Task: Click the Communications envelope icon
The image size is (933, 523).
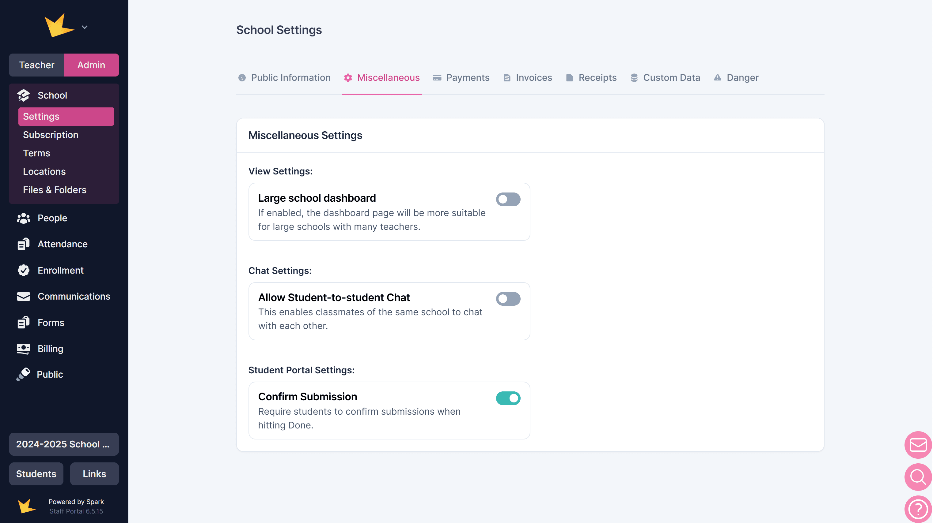Action: click(24, 296)
